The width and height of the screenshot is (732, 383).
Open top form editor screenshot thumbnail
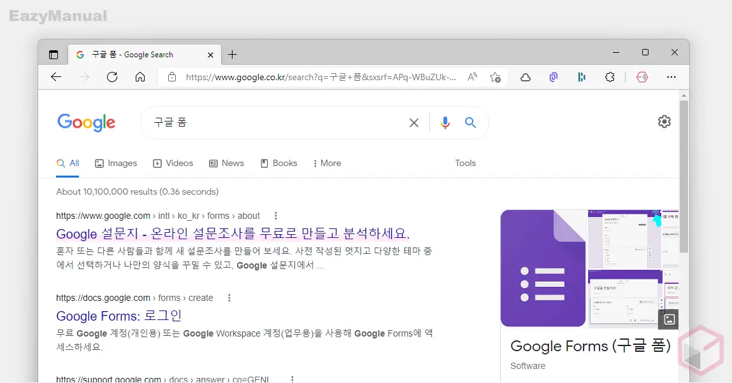pos(624,239)
